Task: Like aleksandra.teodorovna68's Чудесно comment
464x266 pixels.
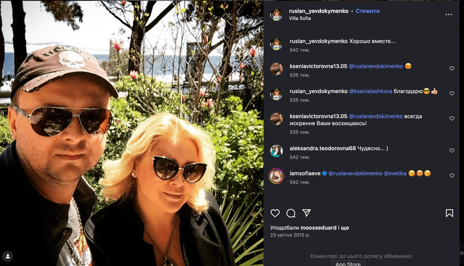Action: pos(451,151)
